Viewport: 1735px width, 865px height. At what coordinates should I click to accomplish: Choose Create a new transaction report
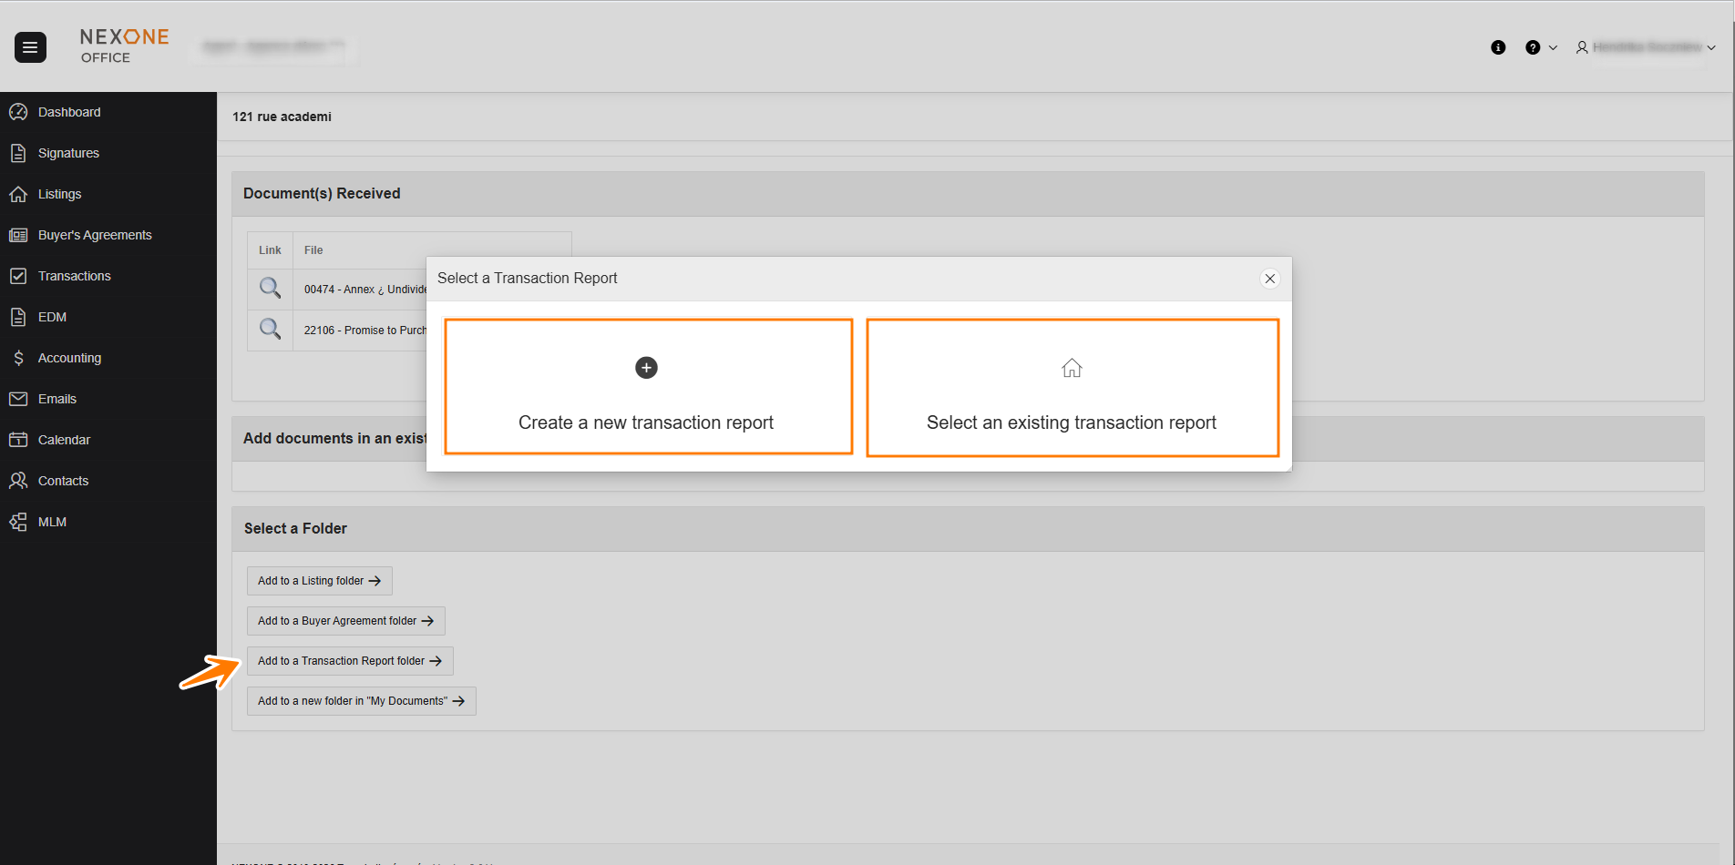(x=648, y=386)
